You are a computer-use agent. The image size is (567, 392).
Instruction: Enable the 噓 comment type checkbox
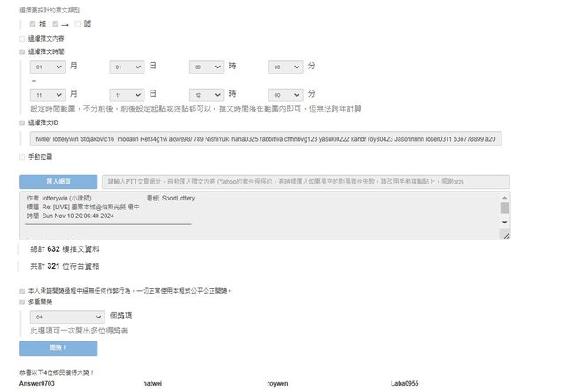pyautogui.click(x=75, y=25)
